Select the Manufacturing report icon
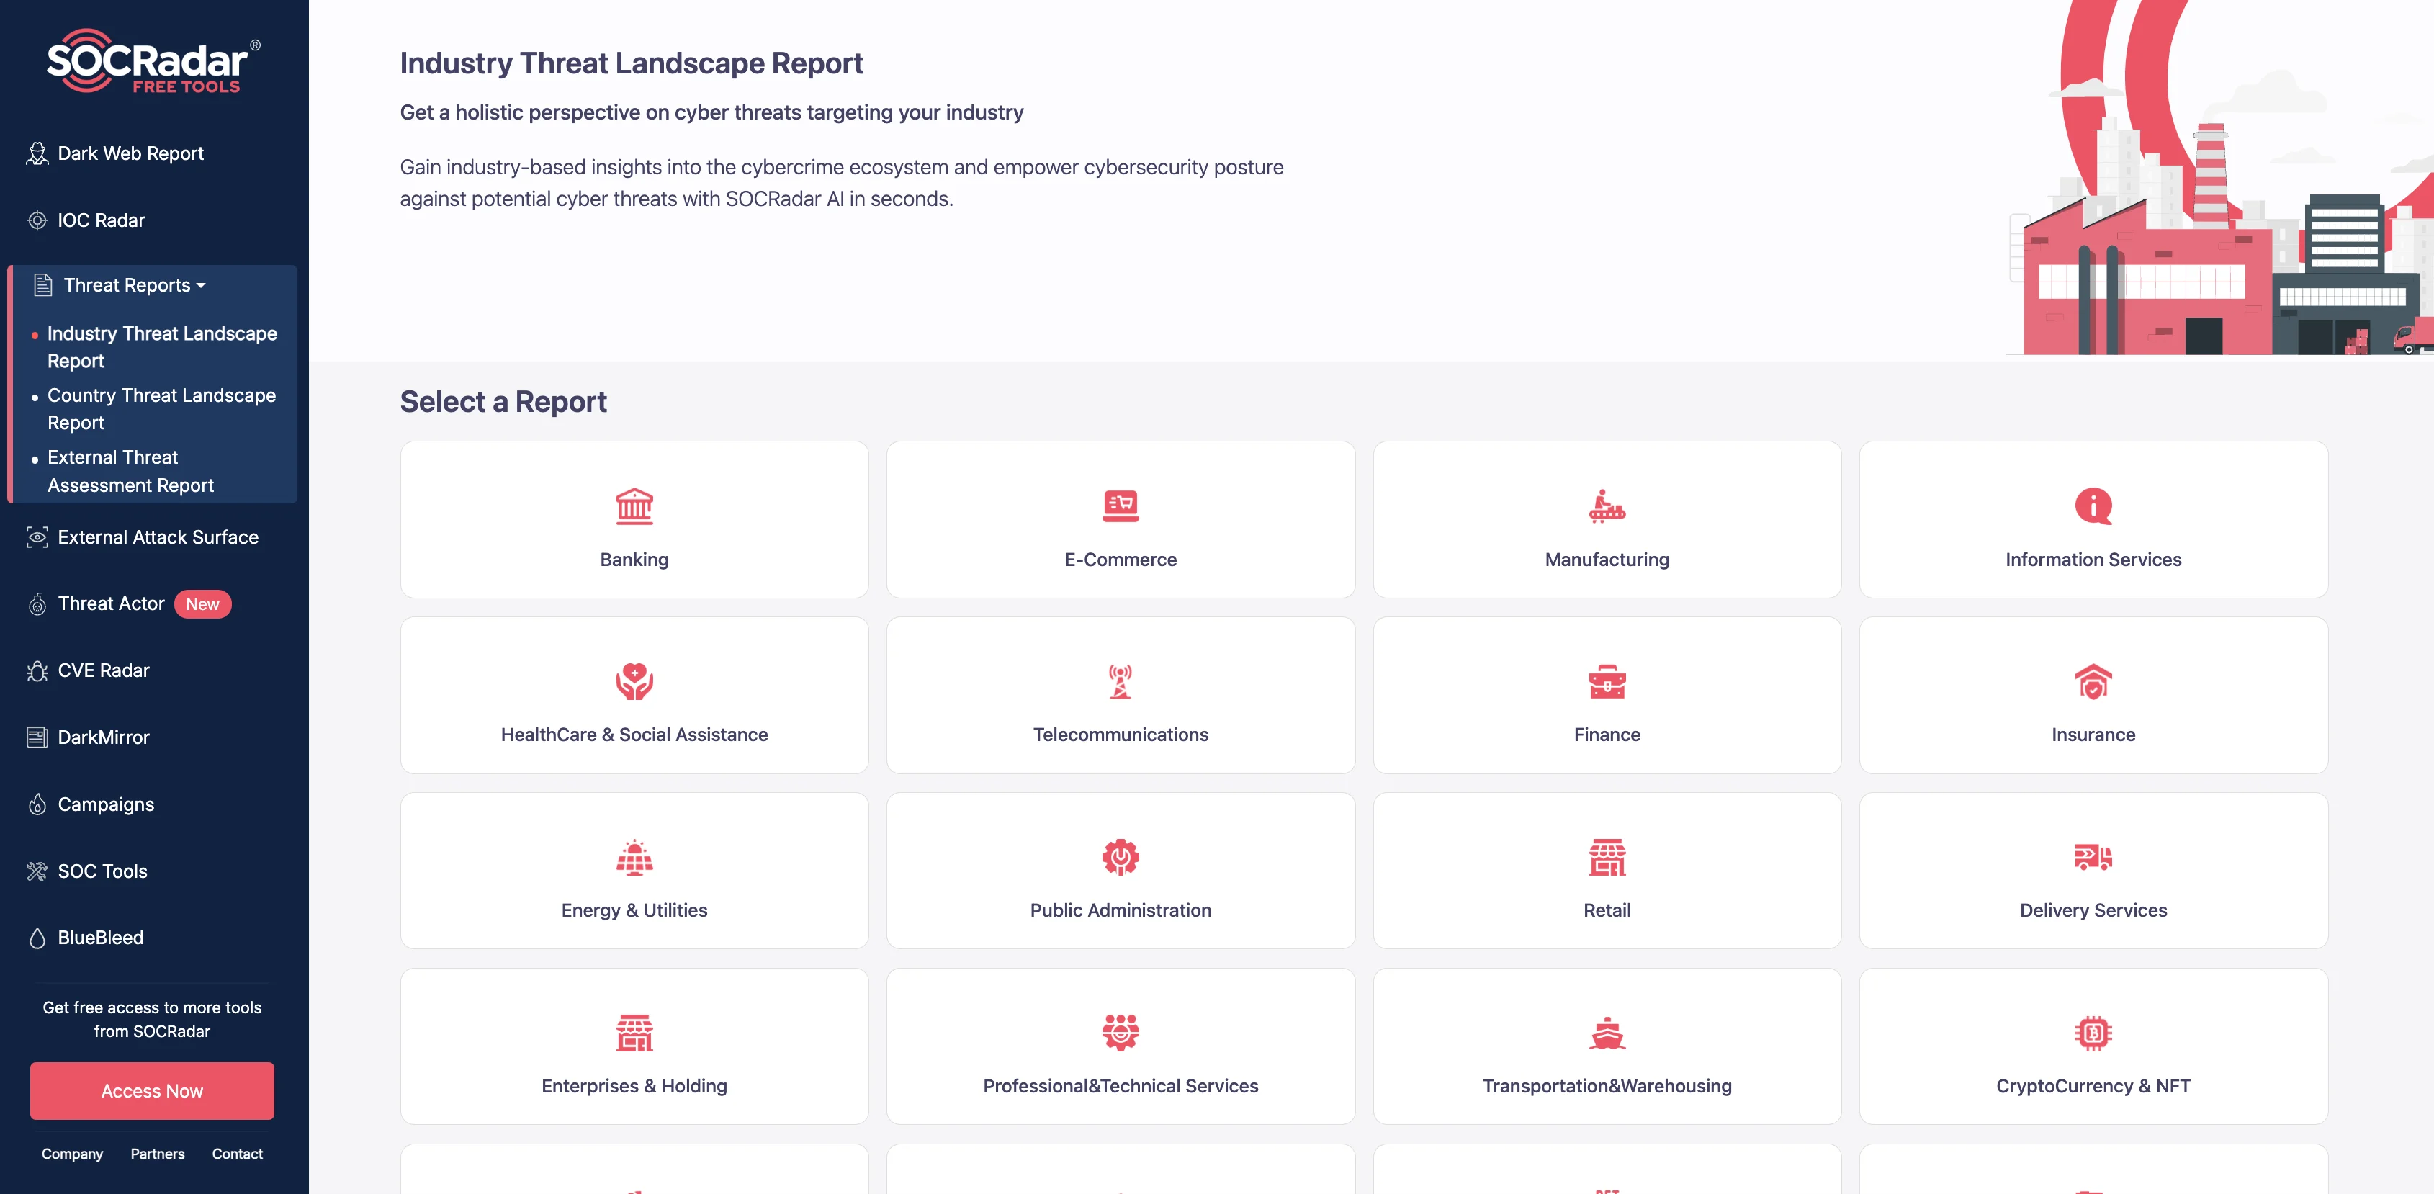 [1607, 503]
